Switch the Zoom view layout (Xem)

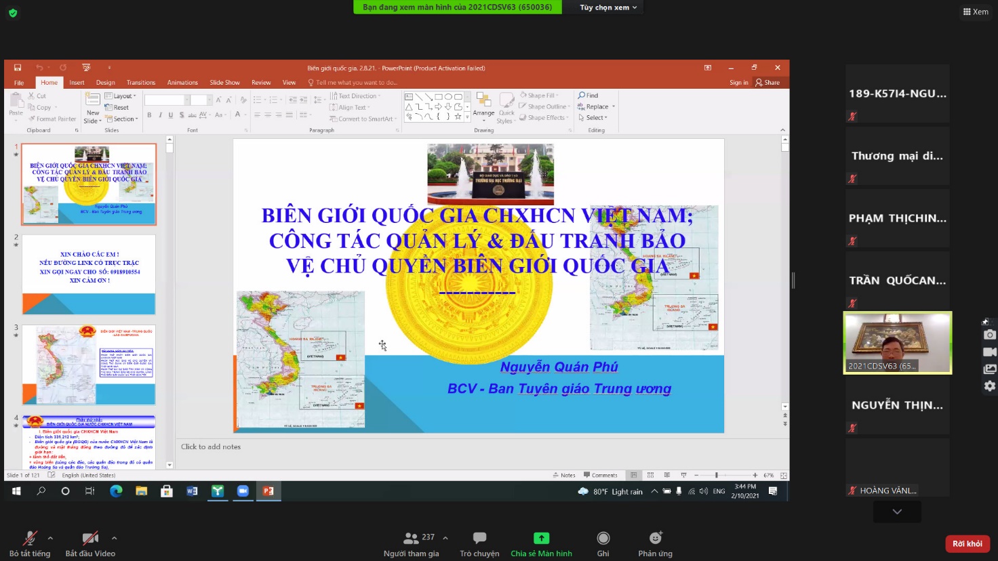976,12
